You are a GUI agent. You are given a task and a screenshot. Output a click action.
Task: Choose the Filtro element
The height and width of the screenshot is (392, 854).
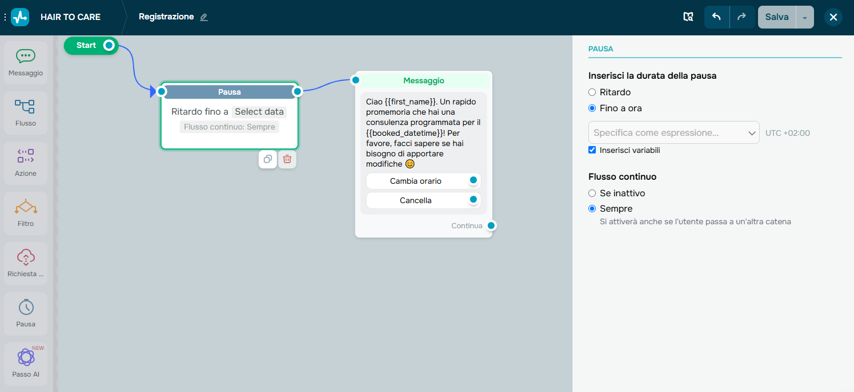pyautogui.click(x=25, y=213)
